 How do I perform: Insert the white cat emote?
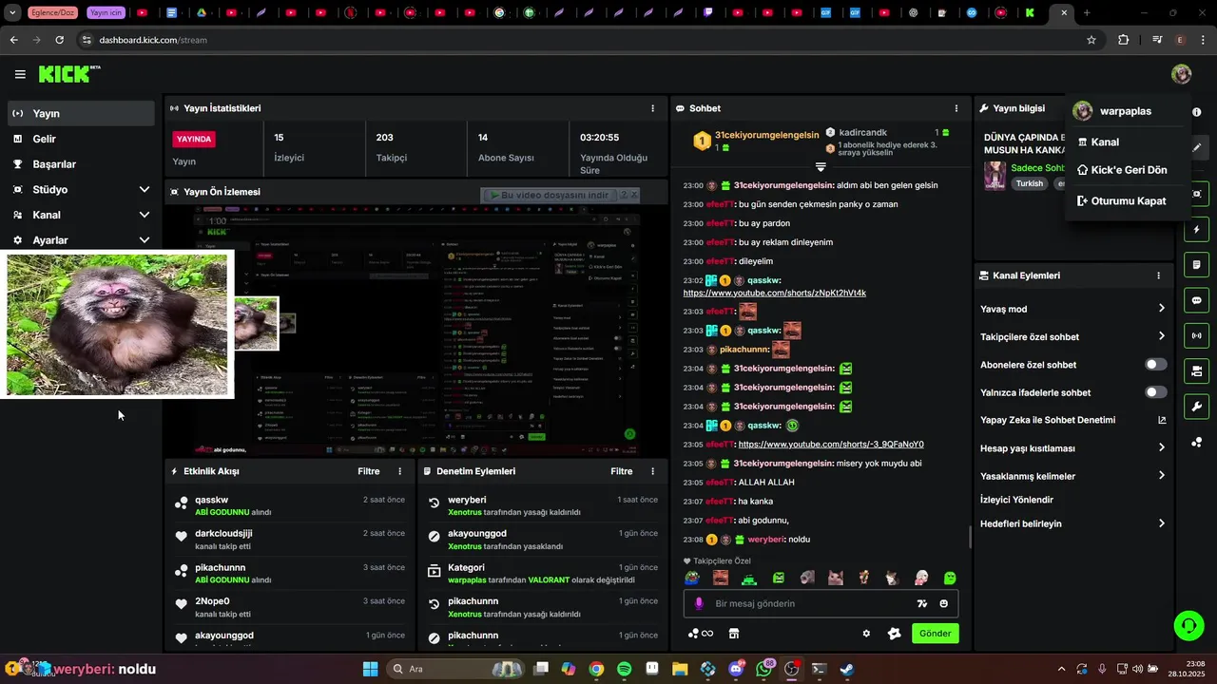click(893, 578)
